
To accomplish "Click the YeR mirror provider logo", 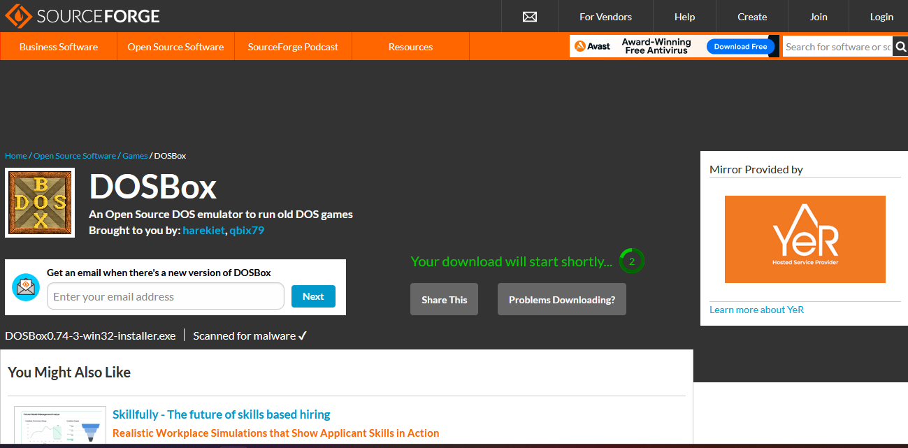I will pyautogui.click(x=805, y=239).
